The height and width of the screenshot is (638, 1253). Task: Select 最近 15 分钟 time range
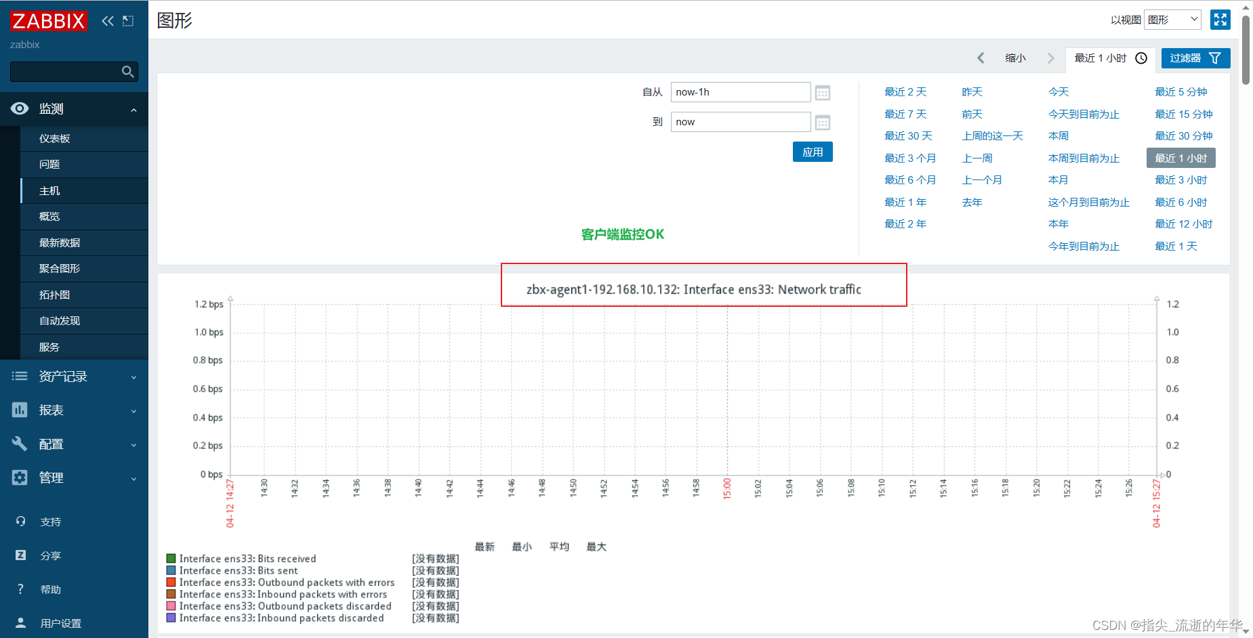(x=1184, y=114)
